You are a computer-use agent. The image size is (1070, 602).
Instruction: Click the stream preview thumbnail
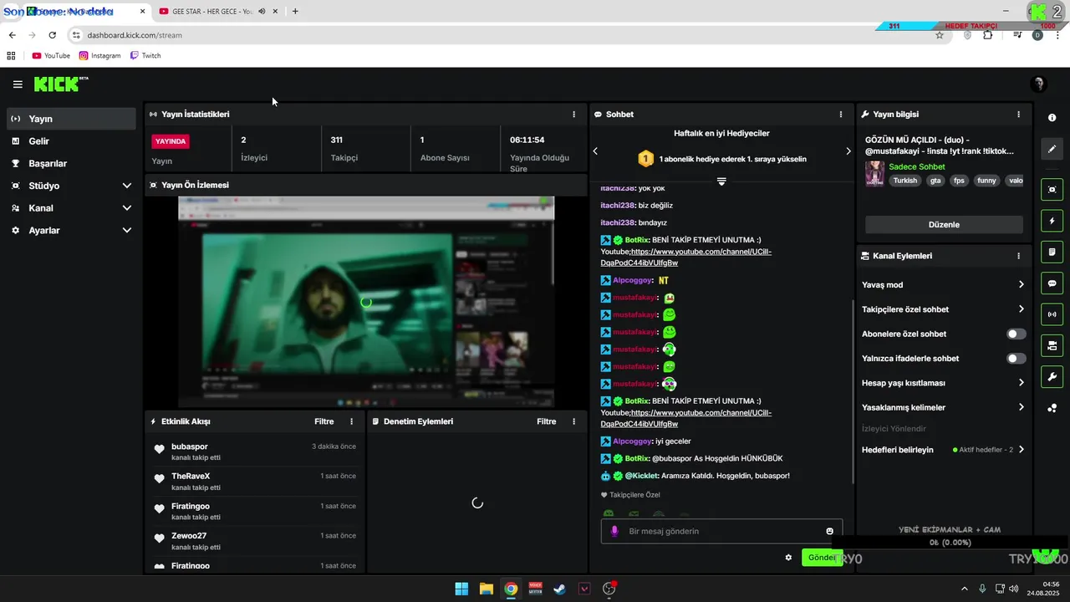366,303
